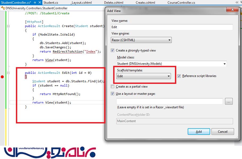The height and width of the screenshot is (159, 242).
Task: Click the tab overflow chevrons icon
Action: pos(237,2)
